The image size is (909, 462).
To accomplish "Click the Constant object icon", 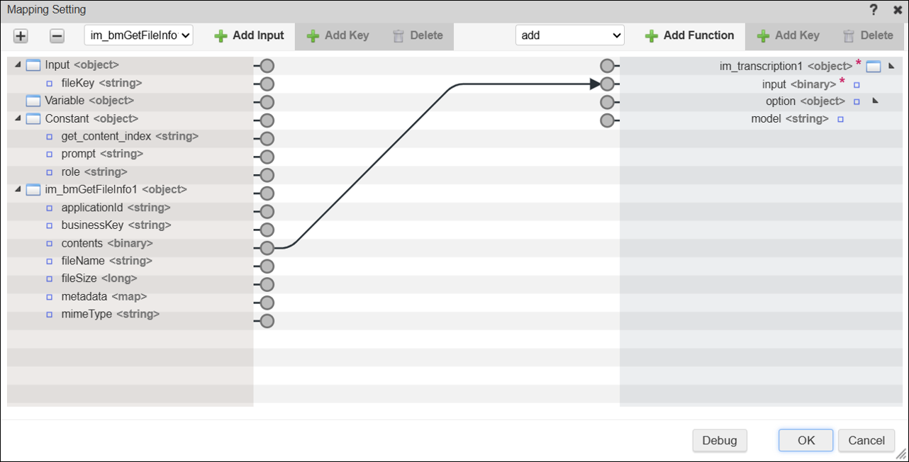I will [33, 119].
